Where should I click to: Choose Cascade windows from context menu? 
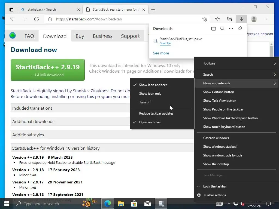pos(236,138)
